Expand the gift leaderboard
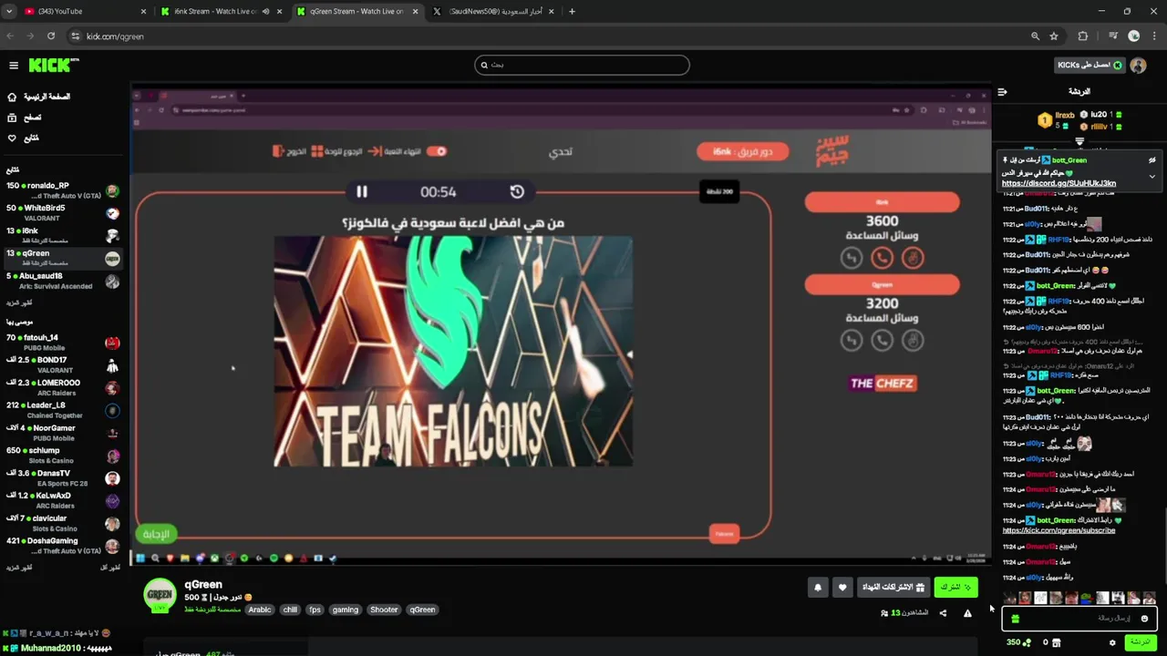The height and width of the screenshot is (656, 1167). point(1079,142)
